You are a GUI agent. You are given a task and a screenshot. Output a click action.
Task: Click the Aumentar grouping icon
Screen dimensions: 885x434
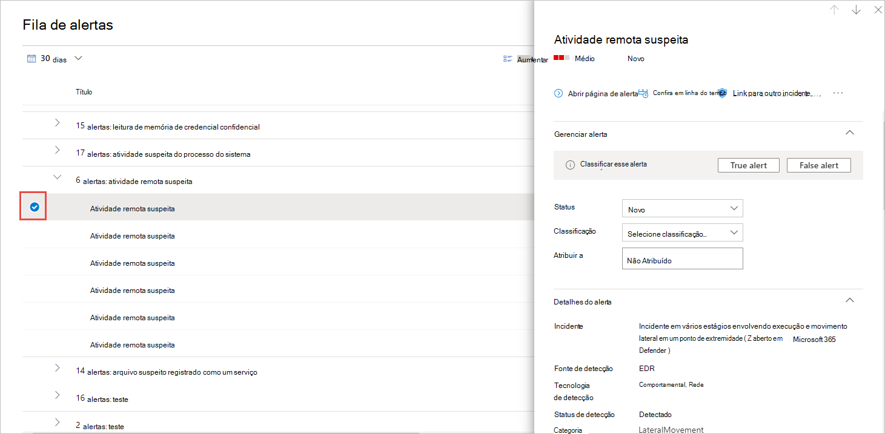508,59
